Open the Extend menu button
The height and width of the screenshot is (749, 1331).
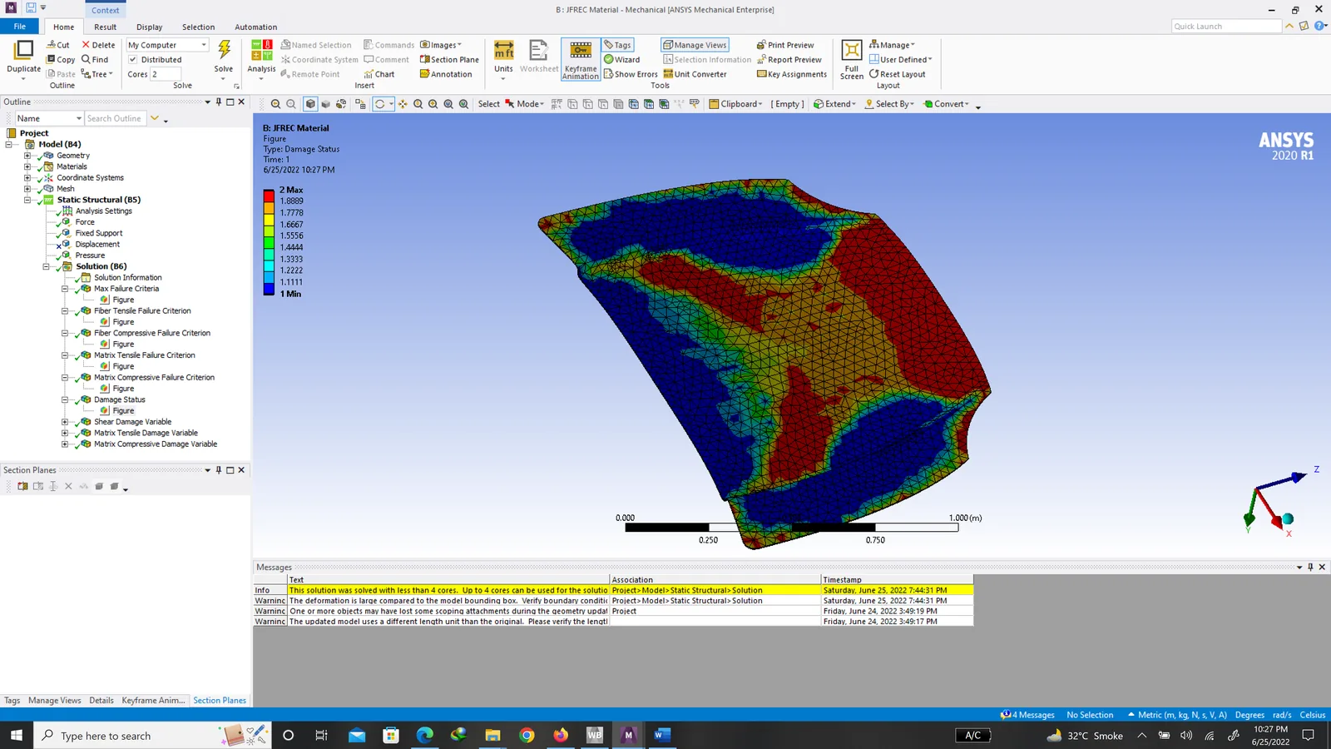[834, 104]
